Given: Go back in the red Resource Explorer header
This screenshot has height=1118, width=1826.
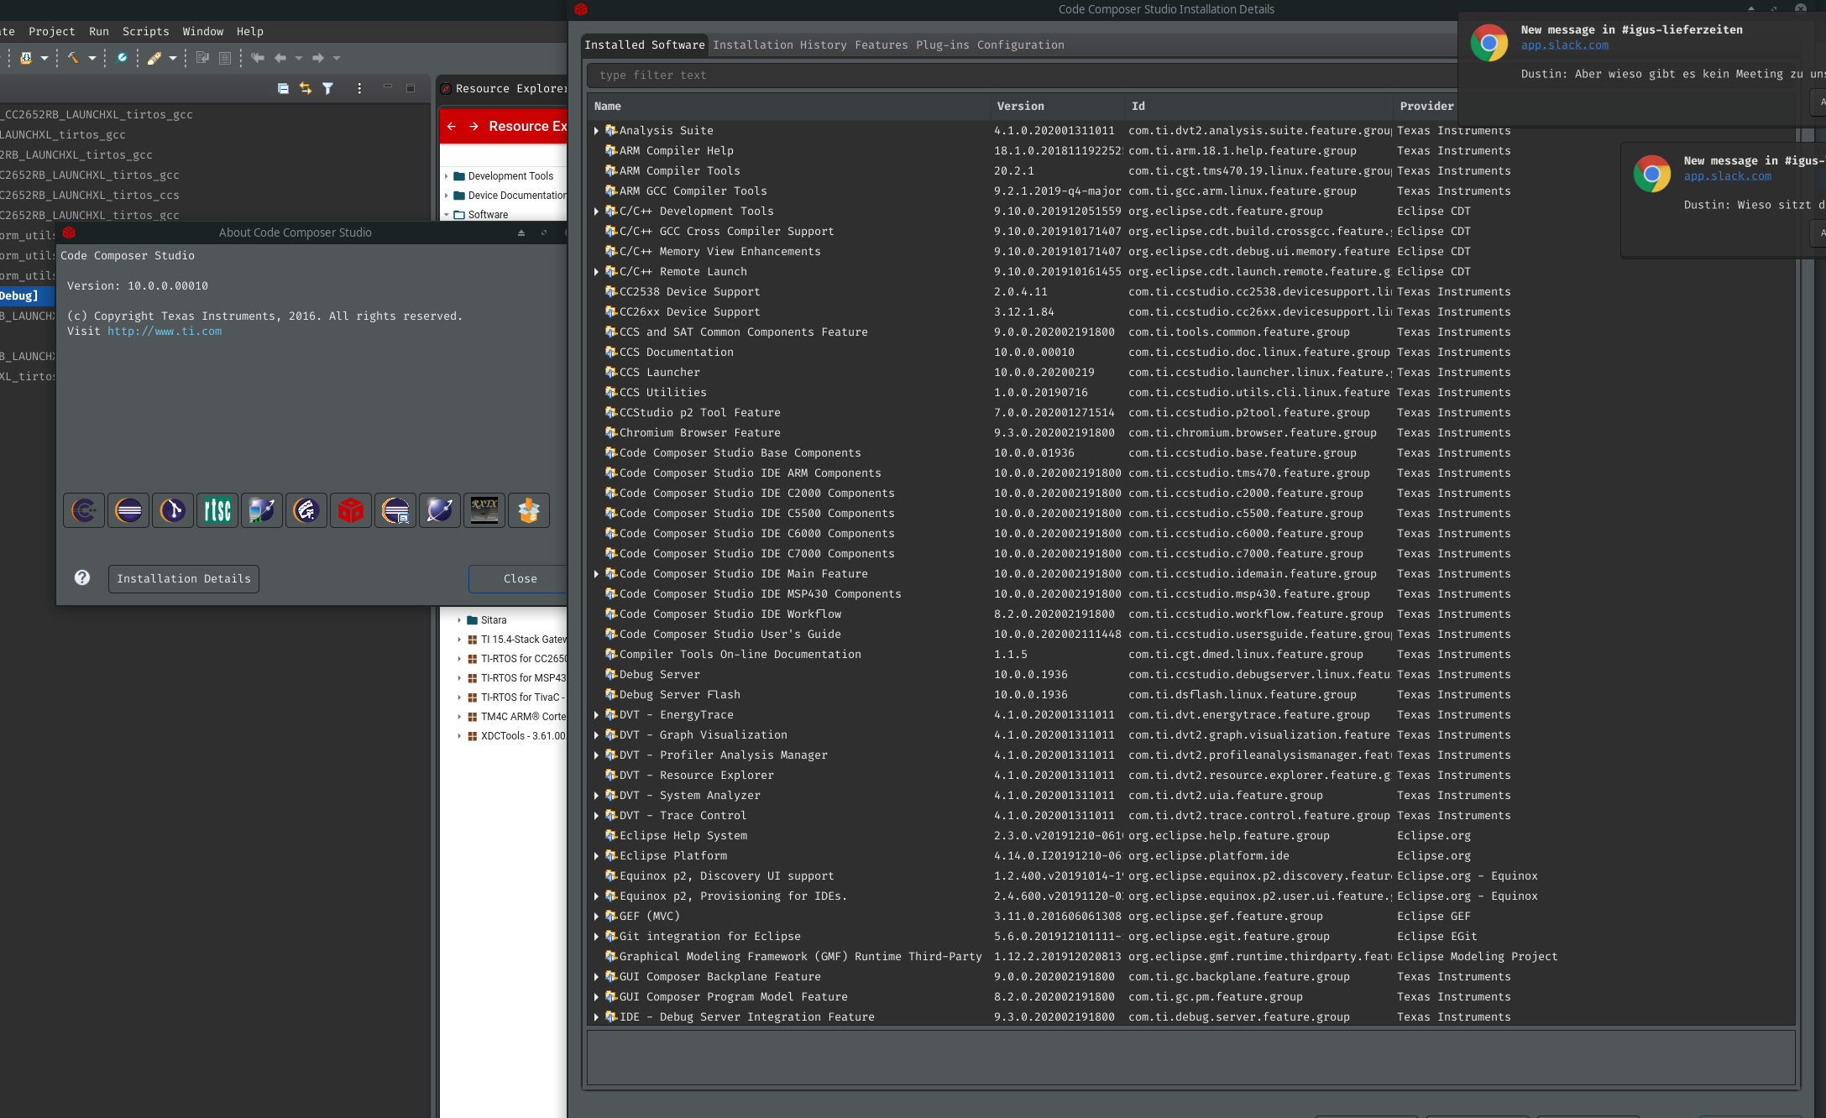Looking at the screenshot, I should 452,126.
